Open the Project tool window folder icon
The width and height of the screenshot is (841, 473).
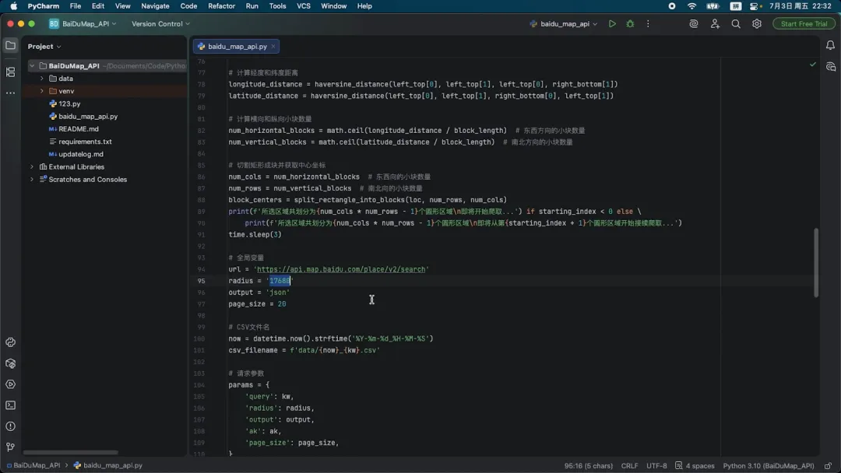[10, 46]
